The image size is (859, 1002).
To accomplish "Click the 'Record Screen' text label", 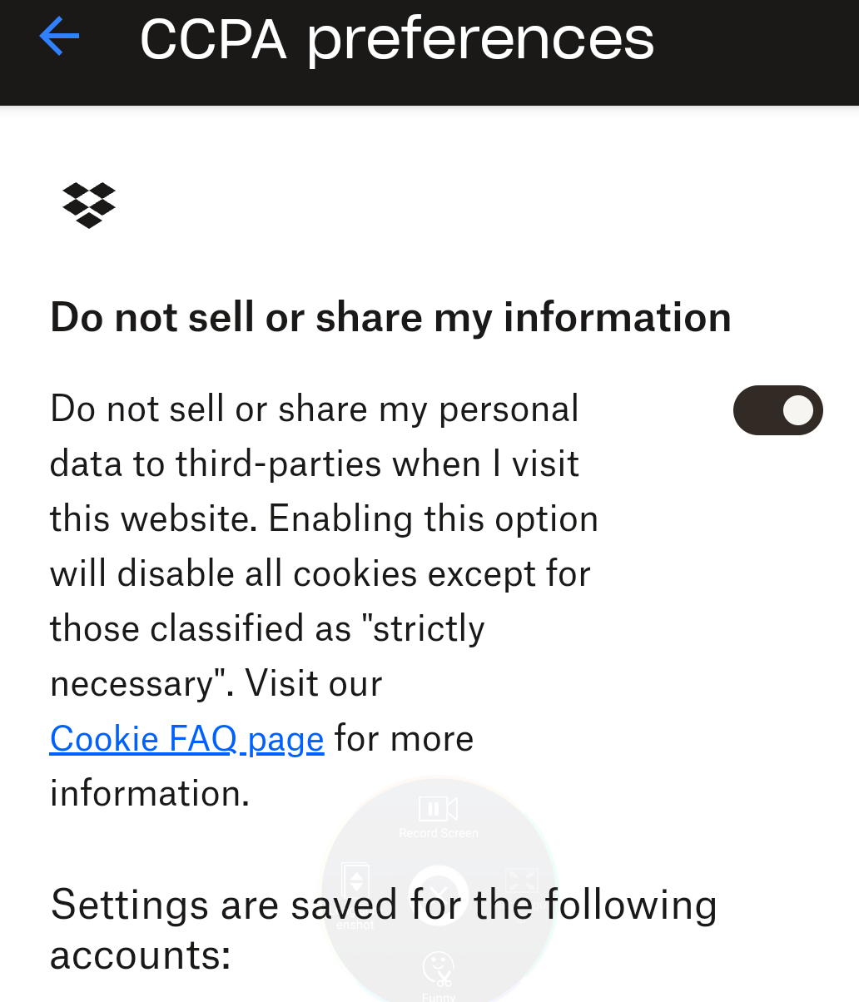I will [x=439, y=833].
